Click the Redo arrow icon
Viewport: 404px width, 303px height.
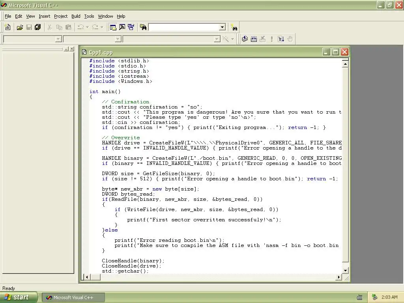95,27
